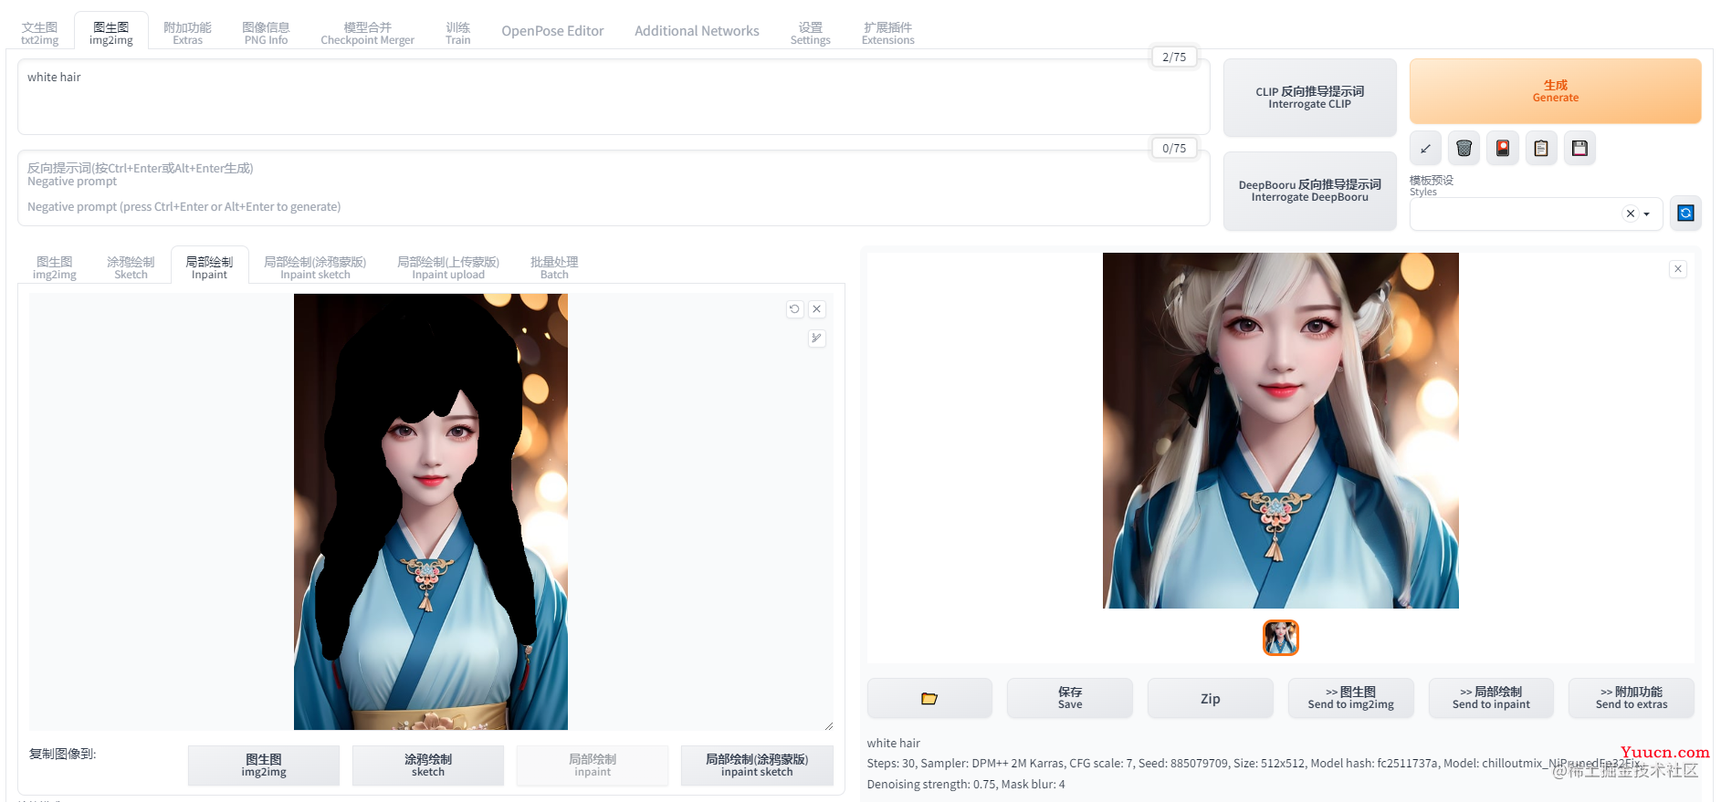Open the Batch sub-tab

[554, 267]
